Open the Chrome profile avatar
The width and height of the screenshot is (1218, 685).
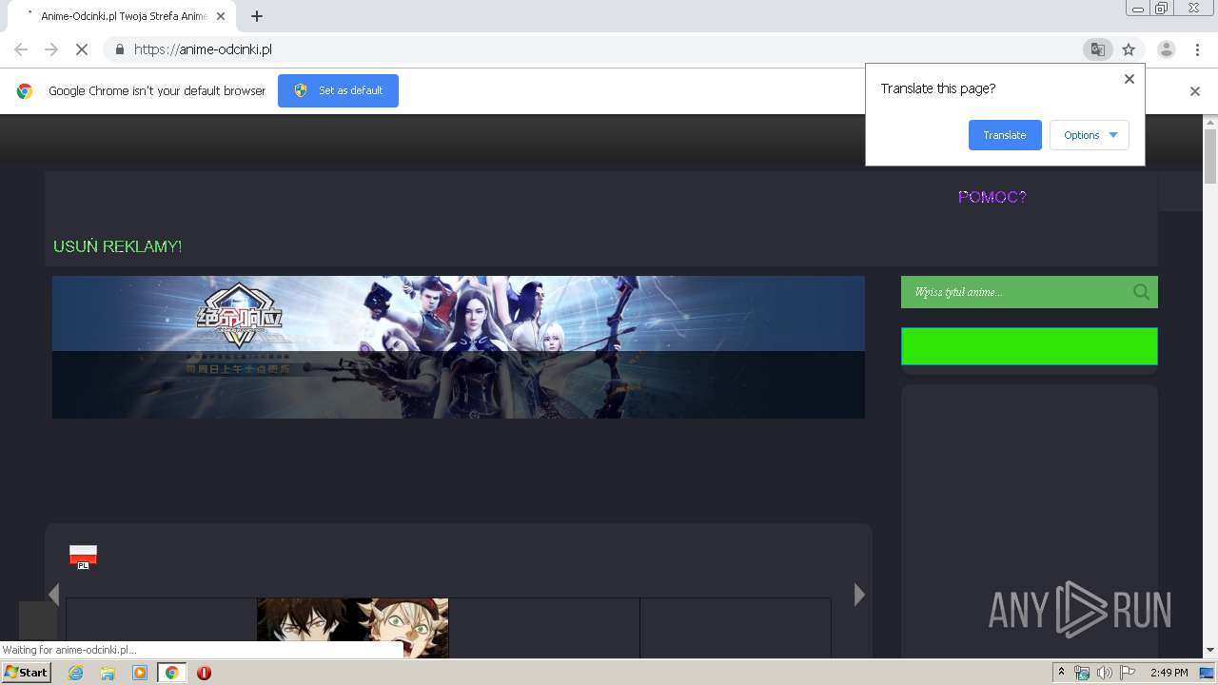coord(1166,49)
